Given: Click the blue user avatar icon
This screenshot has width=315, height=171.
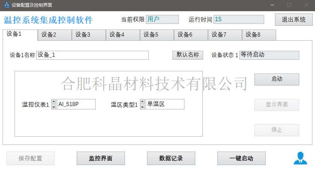Looking at the screenshot, I should coord(300,158).
